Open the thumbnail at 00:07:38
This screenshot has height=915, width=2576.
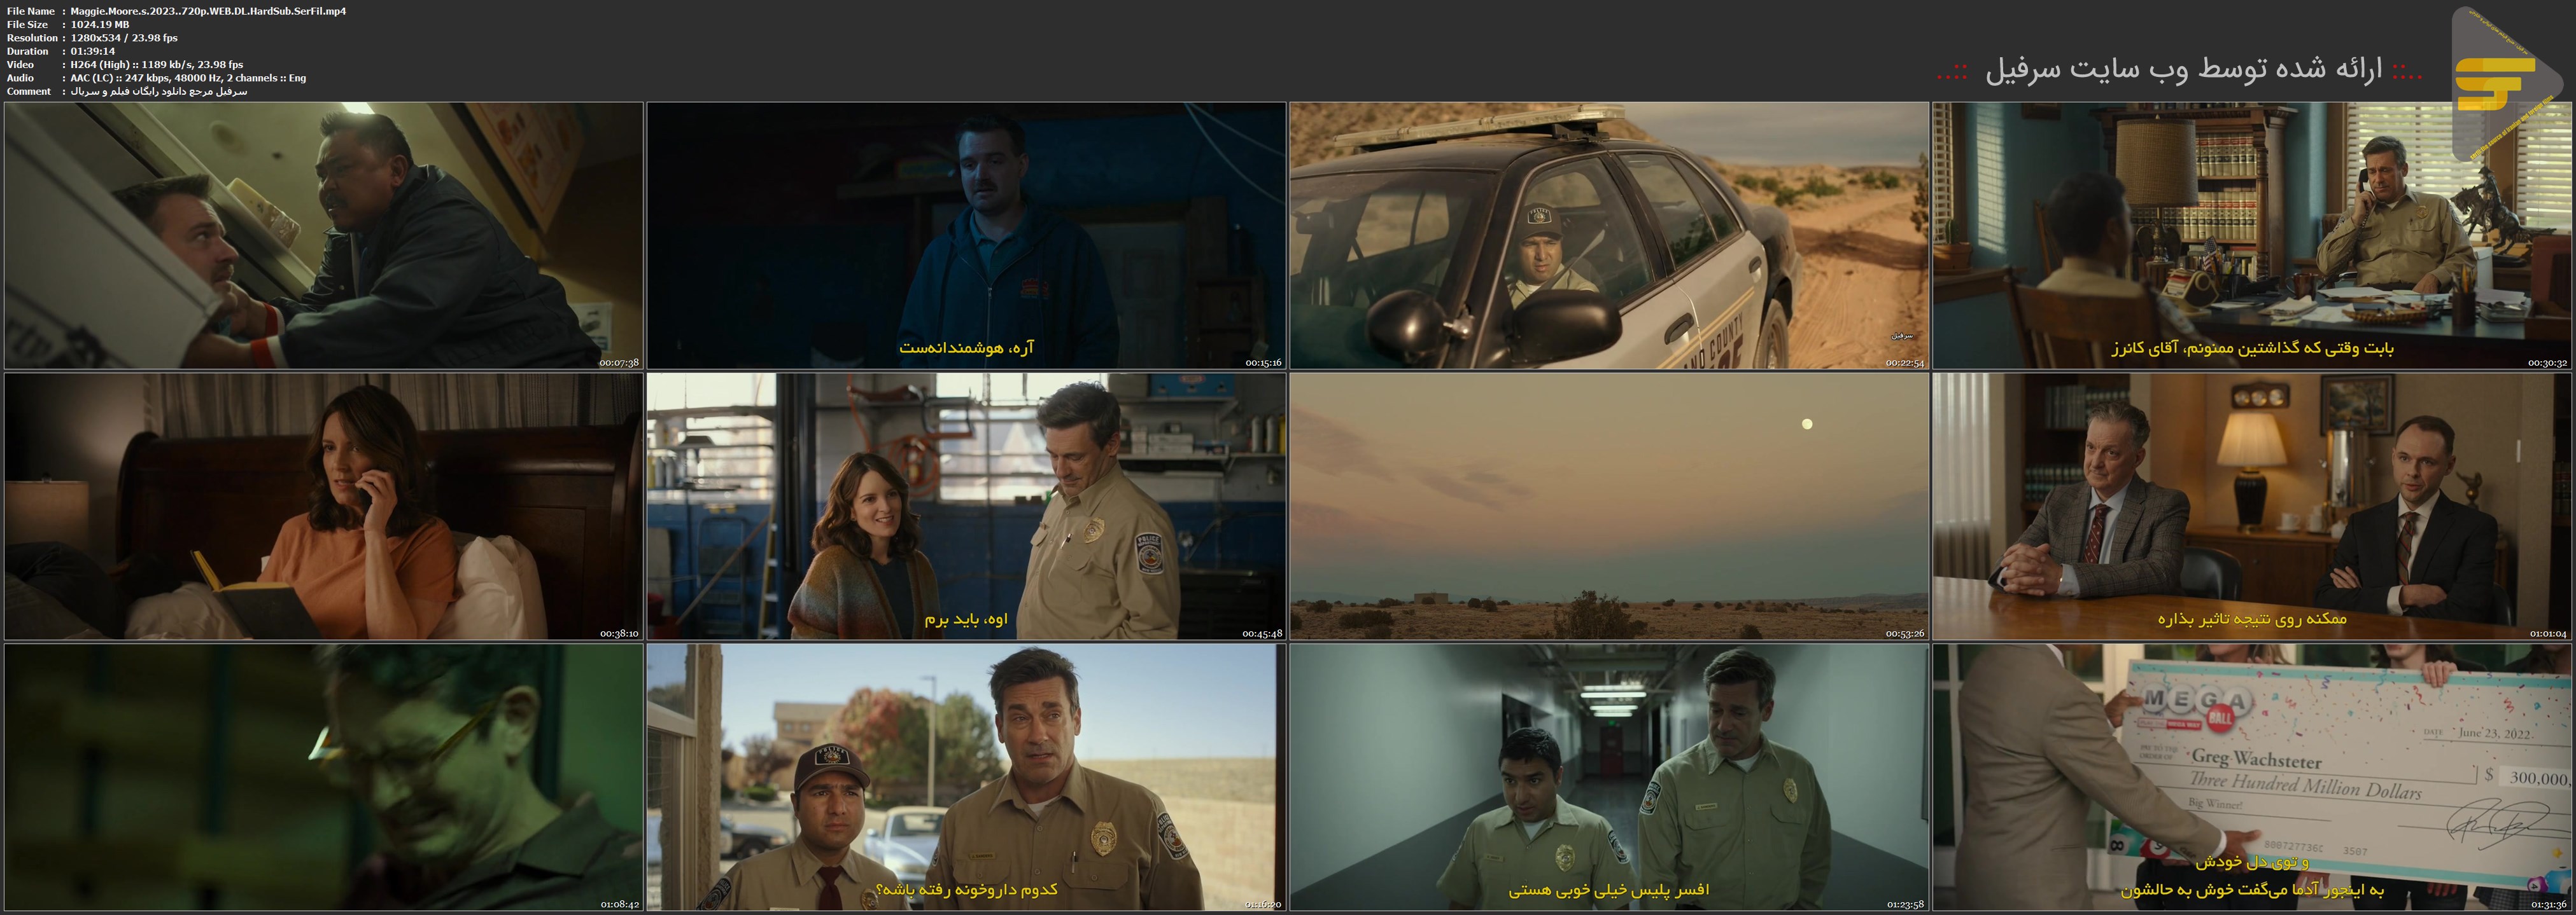[x=323, y=236]
